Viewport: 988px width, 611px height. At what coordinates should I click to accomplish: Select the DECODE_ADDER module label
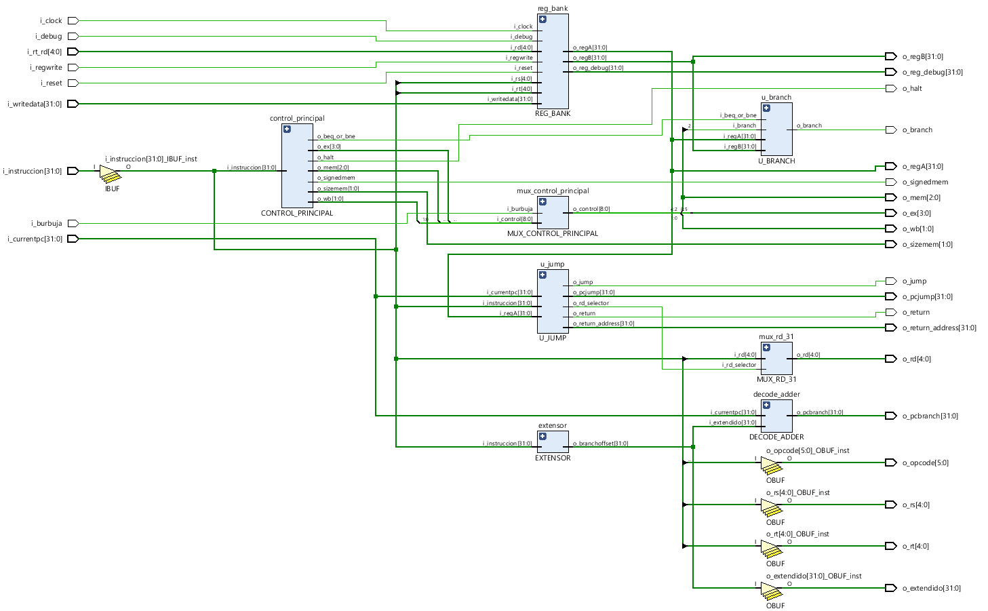pos(776,437)
